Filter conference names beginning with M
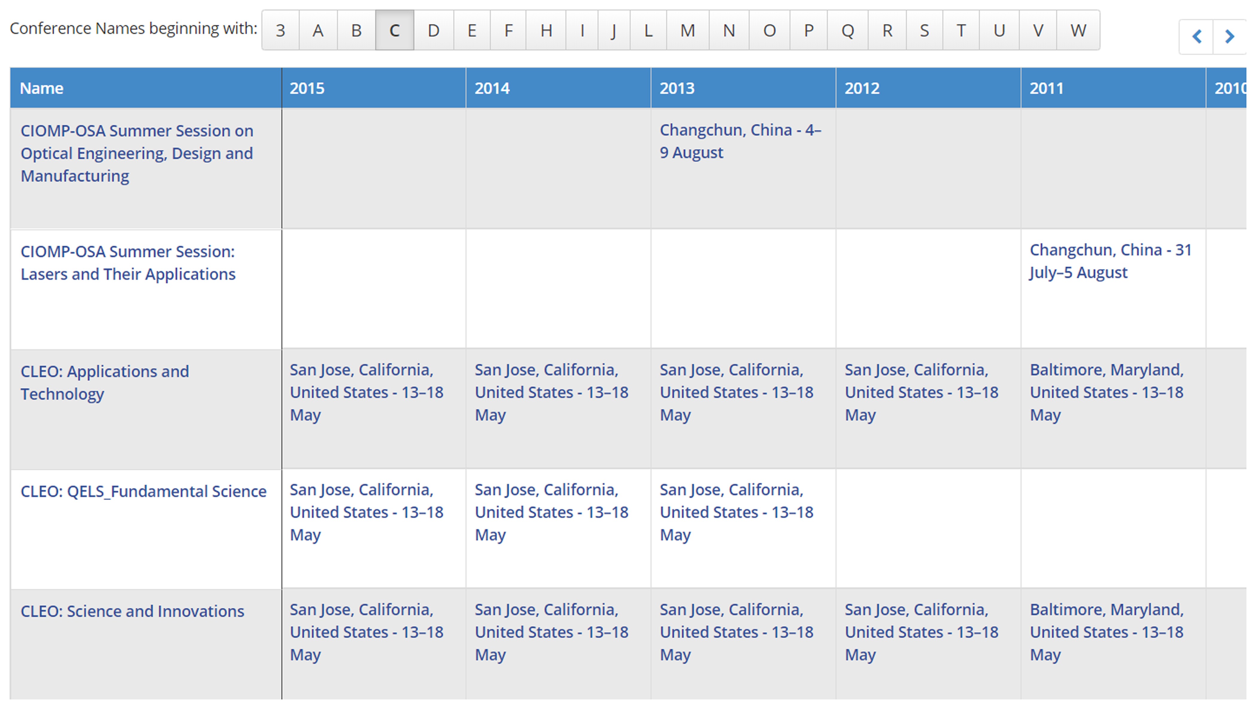 pyautogui.click(x=688, y=30)
